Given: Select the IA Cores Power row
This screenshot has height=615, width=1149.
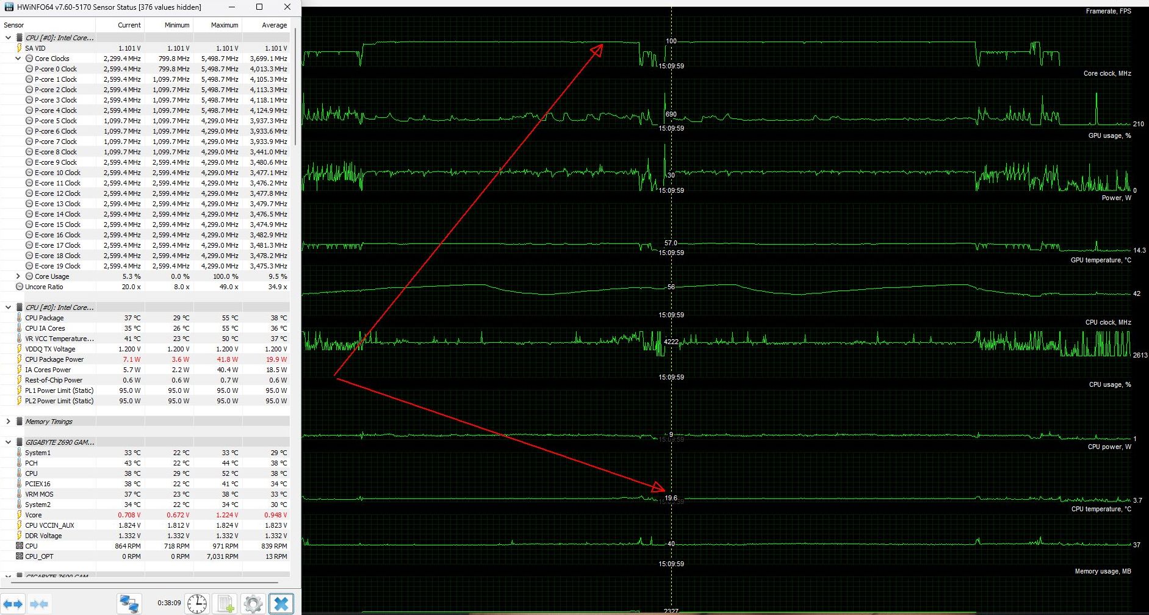Looking at the screenshot, I should [145, 370].
